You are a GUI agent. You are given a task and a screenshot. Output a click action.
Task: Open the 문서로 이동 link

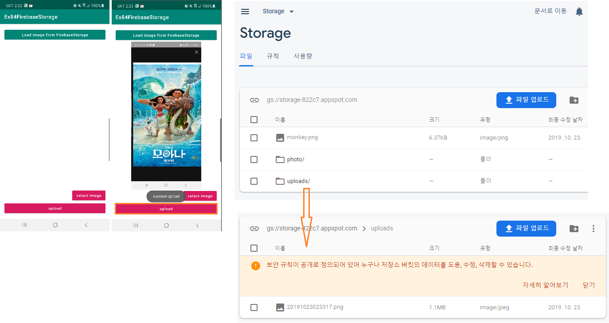(550, 11)
